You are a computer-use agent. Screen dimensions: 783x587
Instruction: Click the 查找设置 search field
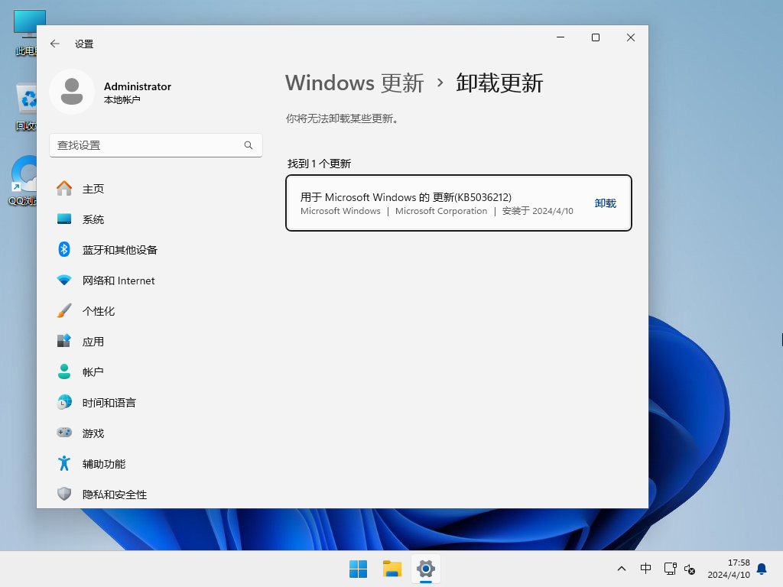[145, 145]
